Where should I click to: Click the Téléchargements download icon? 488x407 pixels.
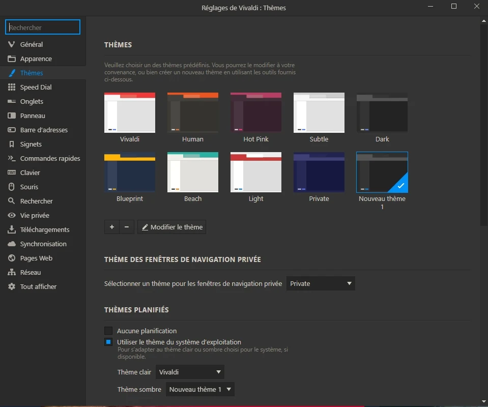pyautogui.click(x=12, y=229)
